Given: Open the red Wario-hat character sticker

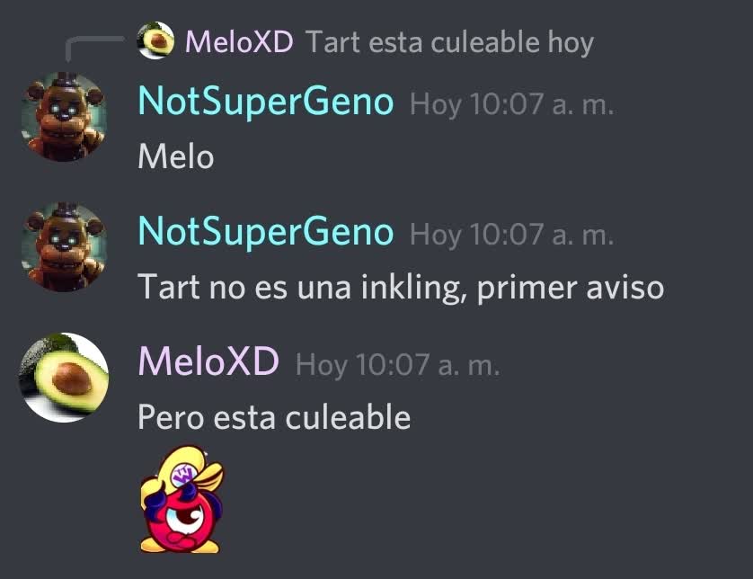Looking at the screenshot, I should [182, 499].
